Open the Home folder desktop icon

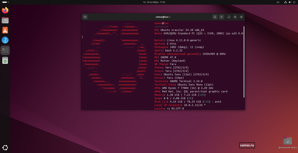click(x=287, y=143)
